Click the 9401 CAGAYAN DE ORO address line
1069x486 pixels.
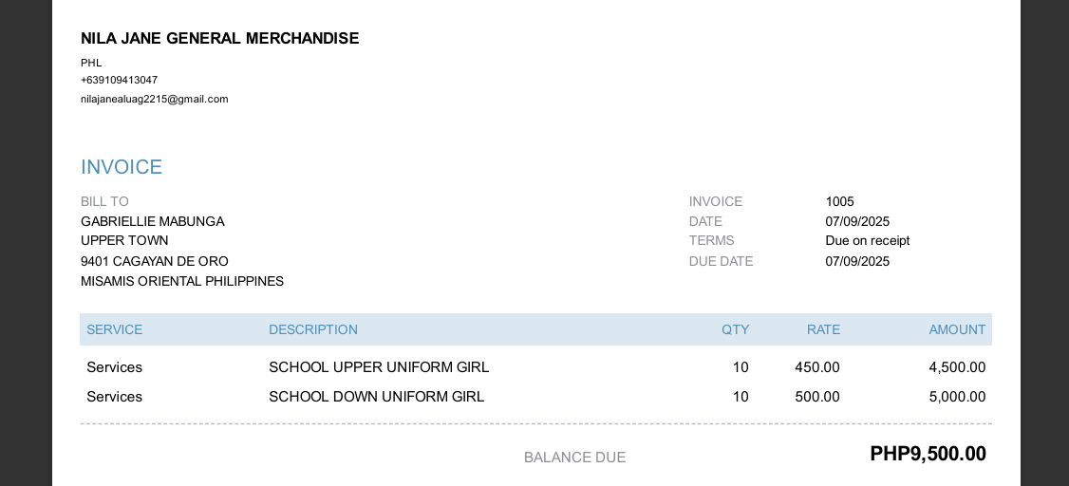[x=154, y=261]
